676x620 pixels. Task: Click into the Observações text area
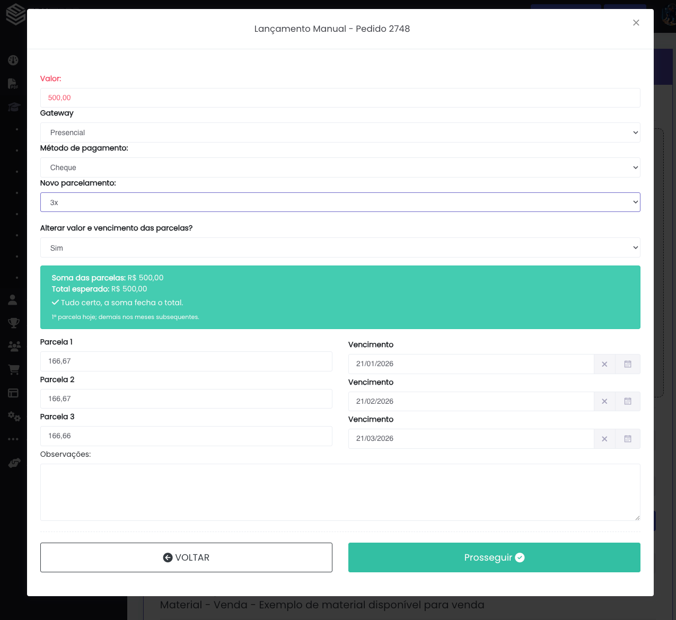340,492
